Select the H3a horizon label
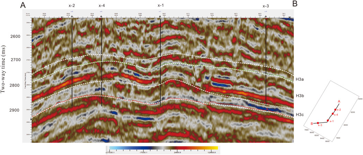The height and width of the screenshot is (155, 363). (x=299, y=79)
